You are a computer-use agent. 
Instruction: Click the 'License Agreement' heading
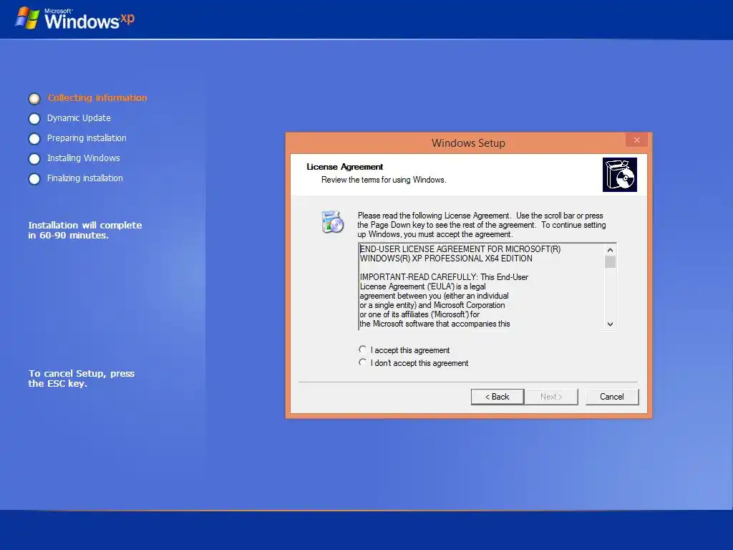(344, 166)
